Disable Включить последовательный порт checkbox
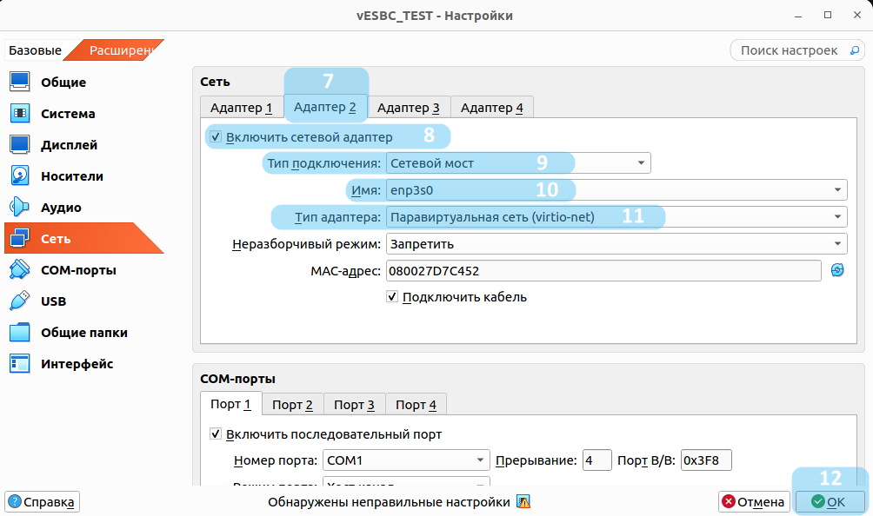This screenshot has width=873, height=516. tap(216, 434)
